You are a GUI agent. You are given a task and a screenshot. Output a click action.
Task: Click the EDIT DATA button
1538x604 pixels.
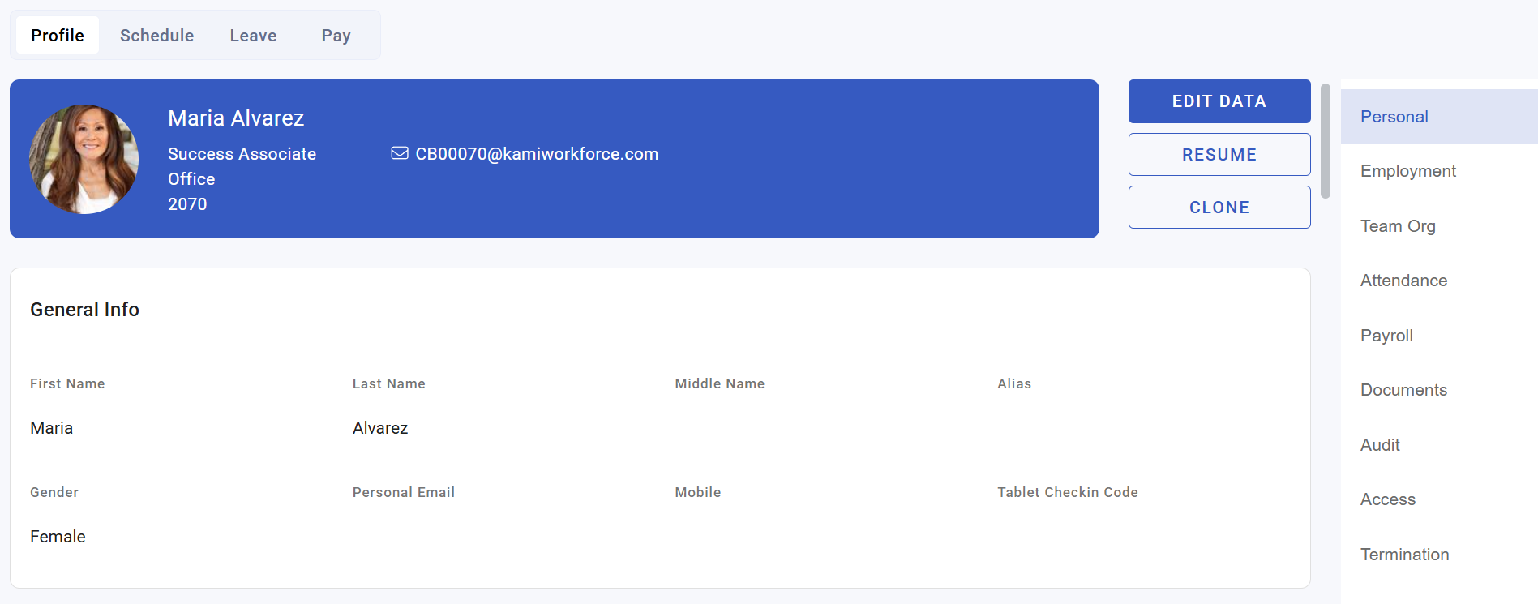coord(1219,101)
